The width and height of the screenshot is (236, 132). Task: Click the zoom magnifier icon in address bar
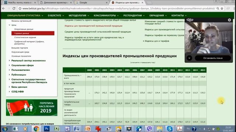[x=218, y=8]
